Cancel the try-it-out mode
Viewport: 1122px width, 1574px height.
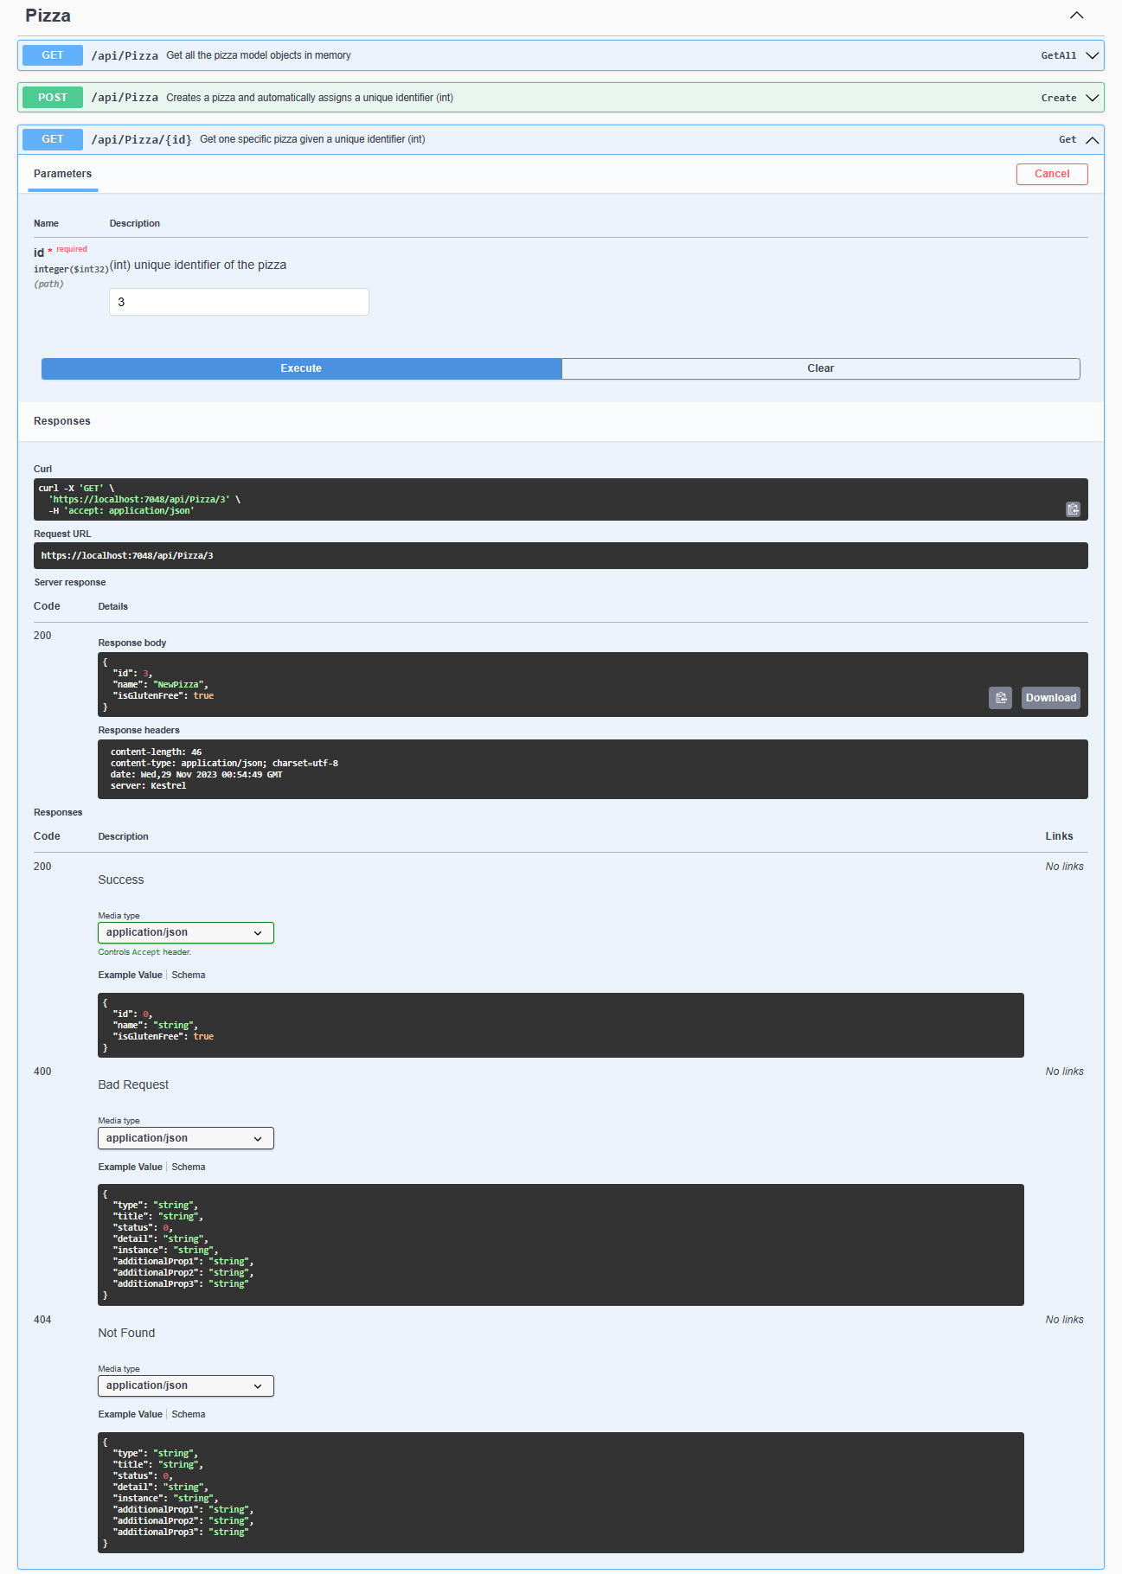pyautogui.click(x=1051, y=174)
